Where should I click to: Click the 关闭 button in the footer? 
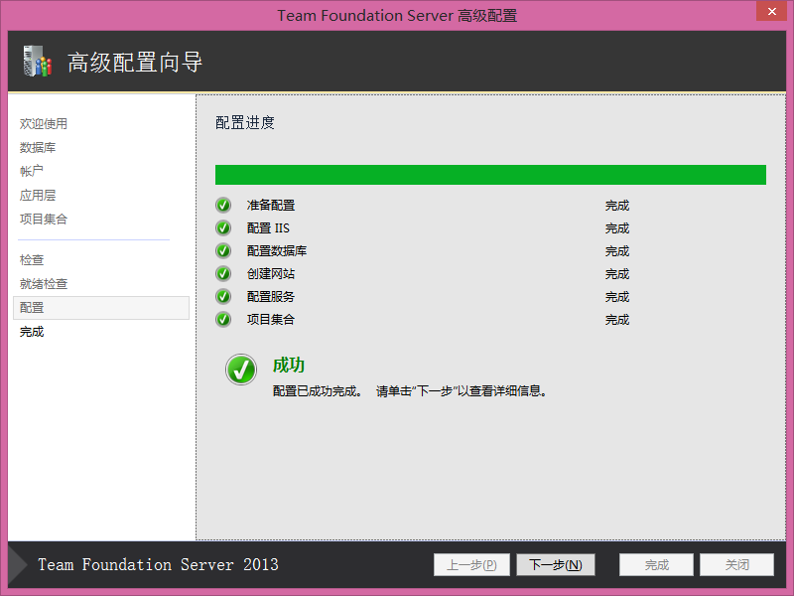(736, 564)
